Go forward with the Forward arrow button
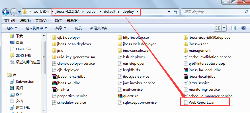The image size is (250, 113). click(14, 12)
